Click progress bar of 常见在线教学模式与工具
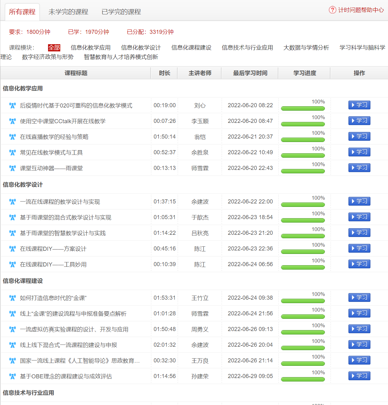 [x=303, y=155]
